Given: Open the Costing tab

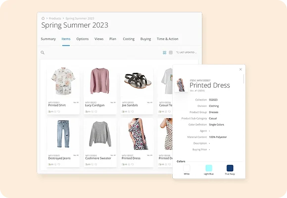Looking at the screenshot, I should tap(129, 39).
